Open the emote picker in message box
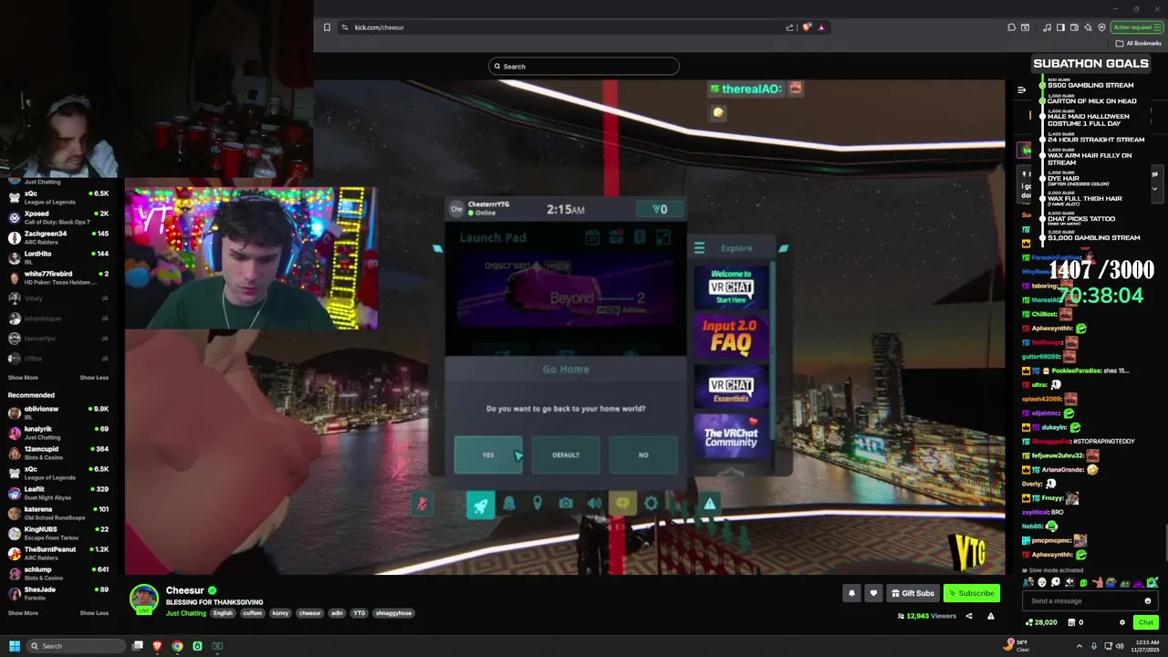 click(x=1147, y=600)
